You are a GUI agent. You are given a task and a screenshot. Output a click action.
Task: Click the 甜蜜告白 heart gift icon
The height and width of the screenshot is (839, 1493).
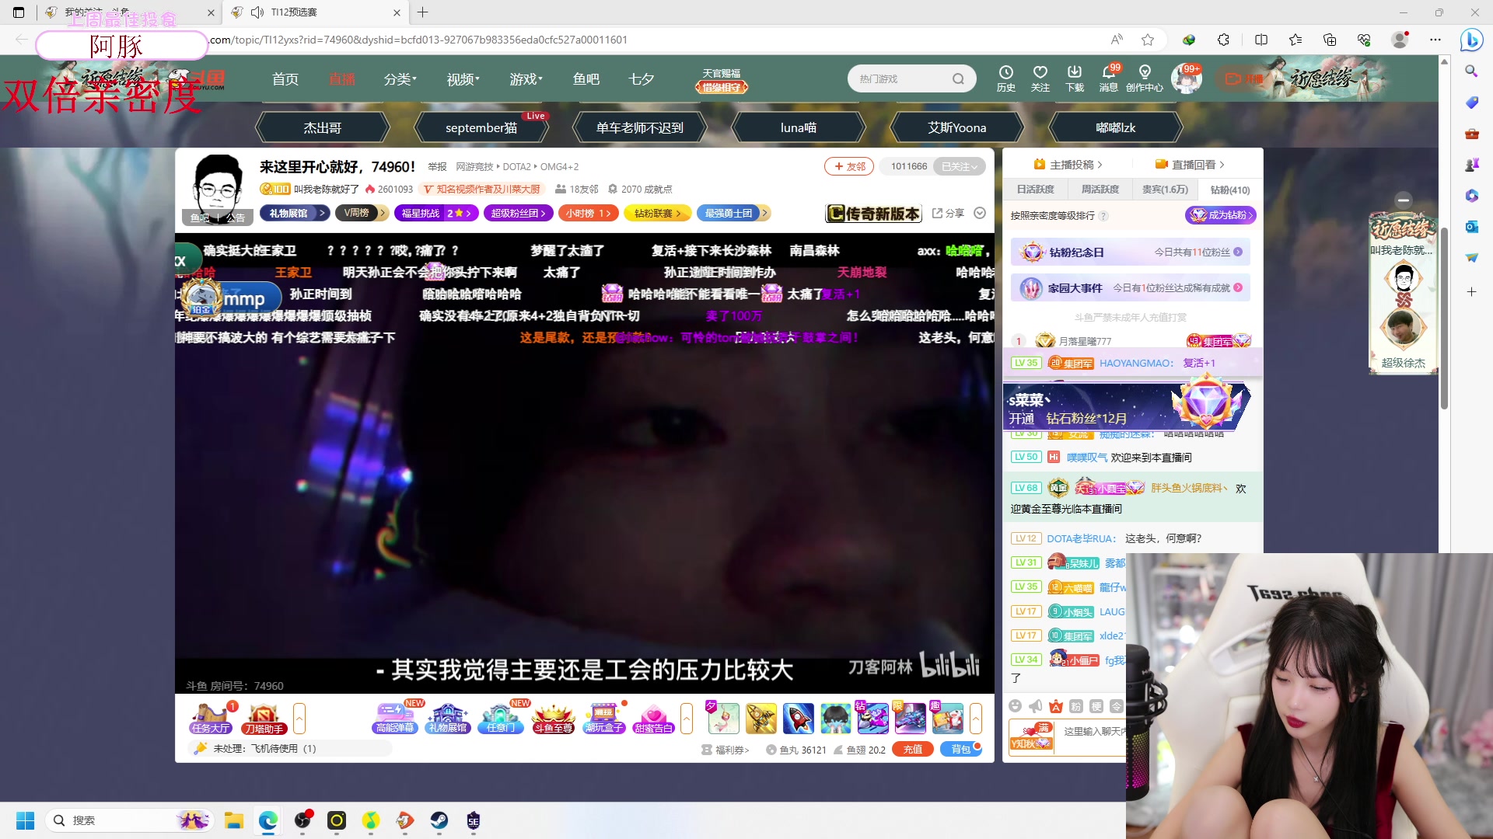pos(653,718)
